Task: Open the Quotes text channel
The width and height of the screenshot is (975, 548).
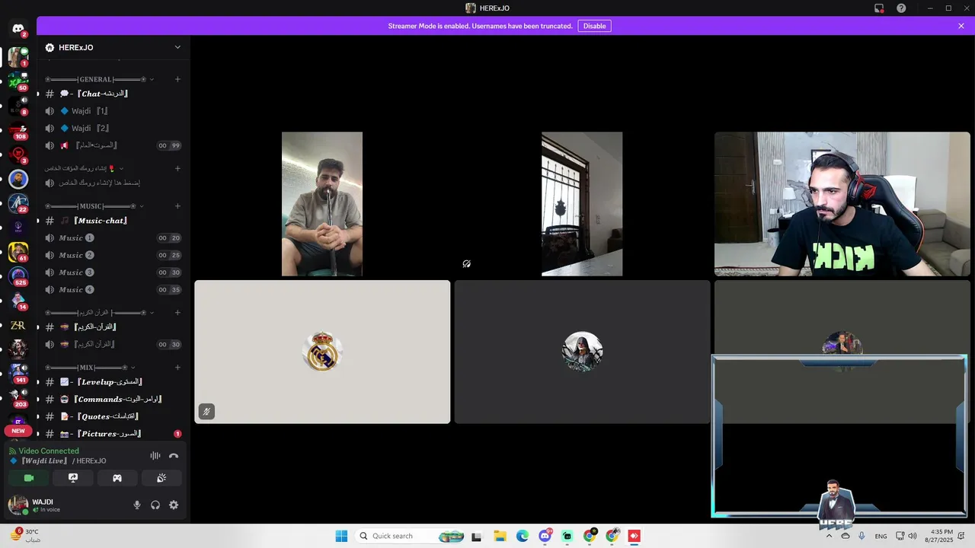Action: [113, 416]
